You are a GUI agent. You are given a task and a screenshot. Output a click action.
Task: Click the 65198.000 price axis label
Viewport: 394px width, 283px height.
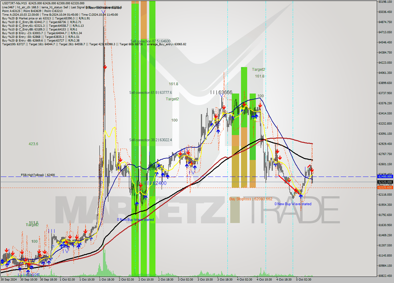click(385, 2)
